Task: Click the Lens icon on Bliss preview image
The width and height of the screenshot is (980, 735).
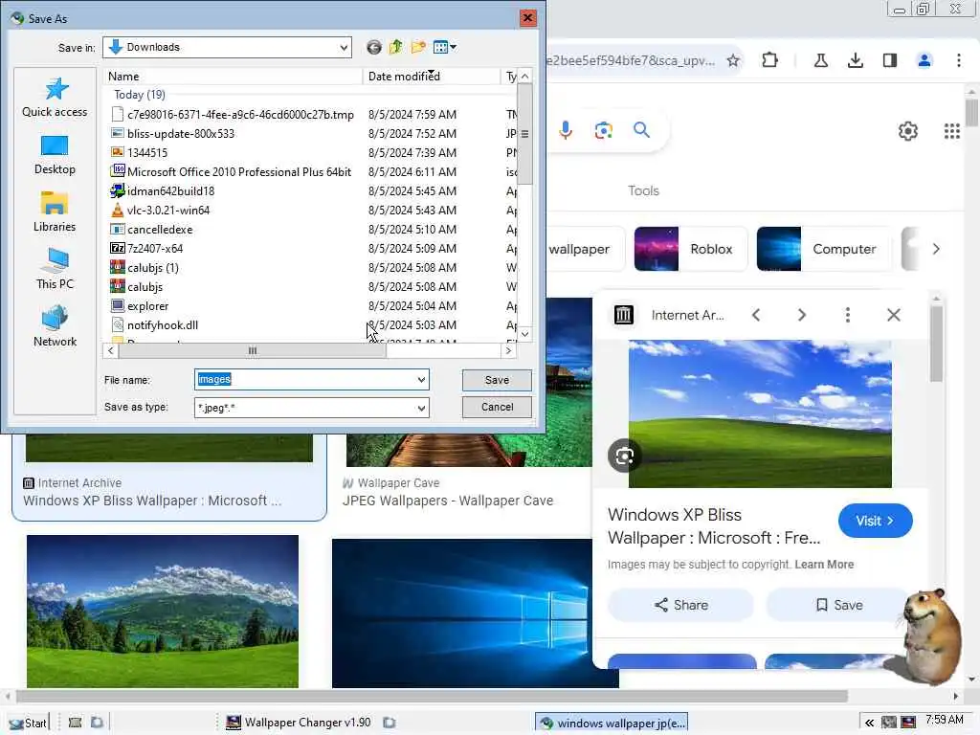Action: tap(624, 457)
